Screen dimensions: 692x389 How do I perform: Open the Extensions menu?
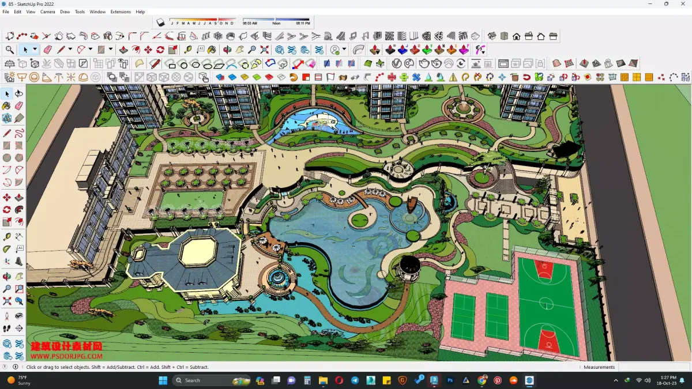[121, 12]
